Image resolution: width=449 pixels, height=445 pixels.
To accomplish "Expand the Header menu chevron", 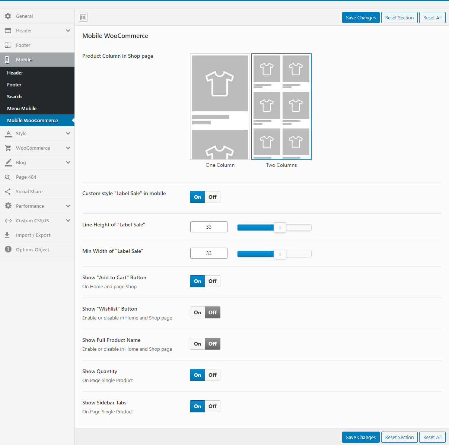I will (x=68, y=31).
